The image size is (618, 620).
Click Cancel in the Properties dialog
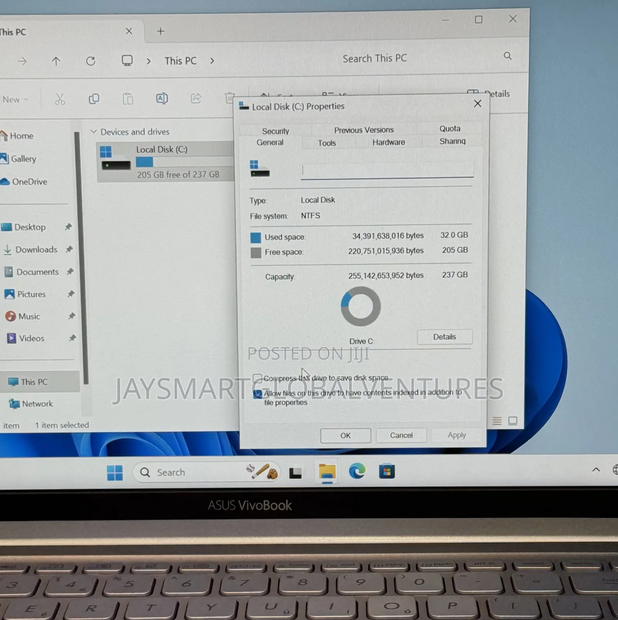tap(401, 435)
